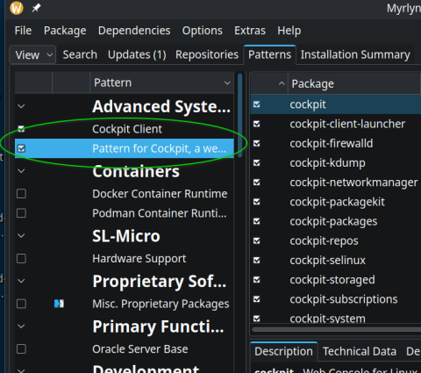Open the Help menu
Screen dimensions: 421x373
[289, 31]
